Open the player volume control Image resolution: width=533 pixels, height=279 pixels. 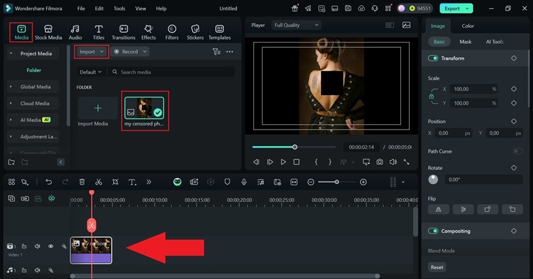(393, 162)
